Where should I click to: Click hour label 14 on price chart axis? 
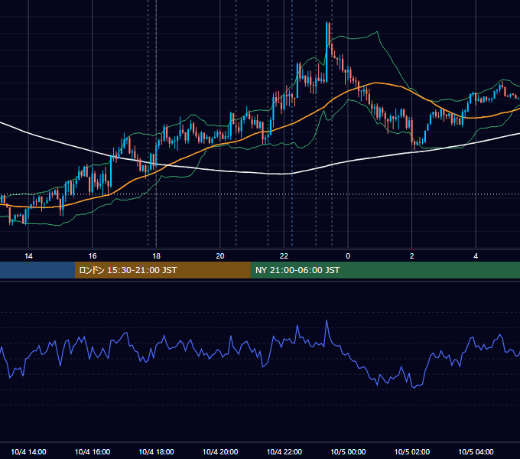pos(28,256)
